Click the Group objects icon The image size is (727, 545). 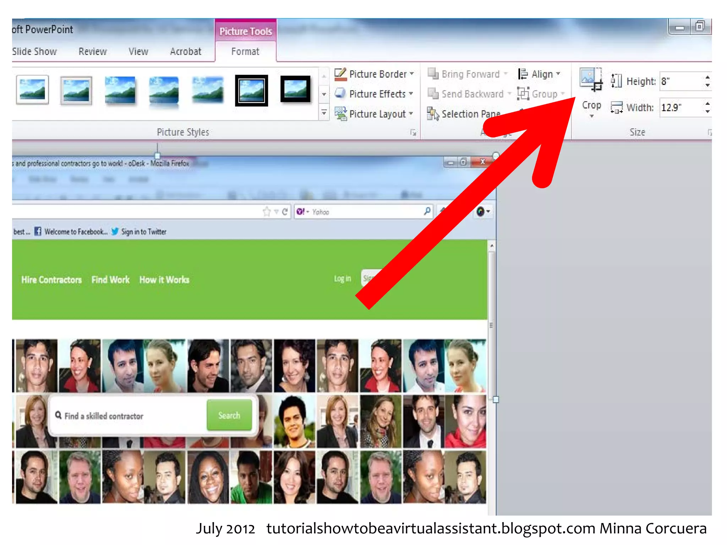(523, 94)
